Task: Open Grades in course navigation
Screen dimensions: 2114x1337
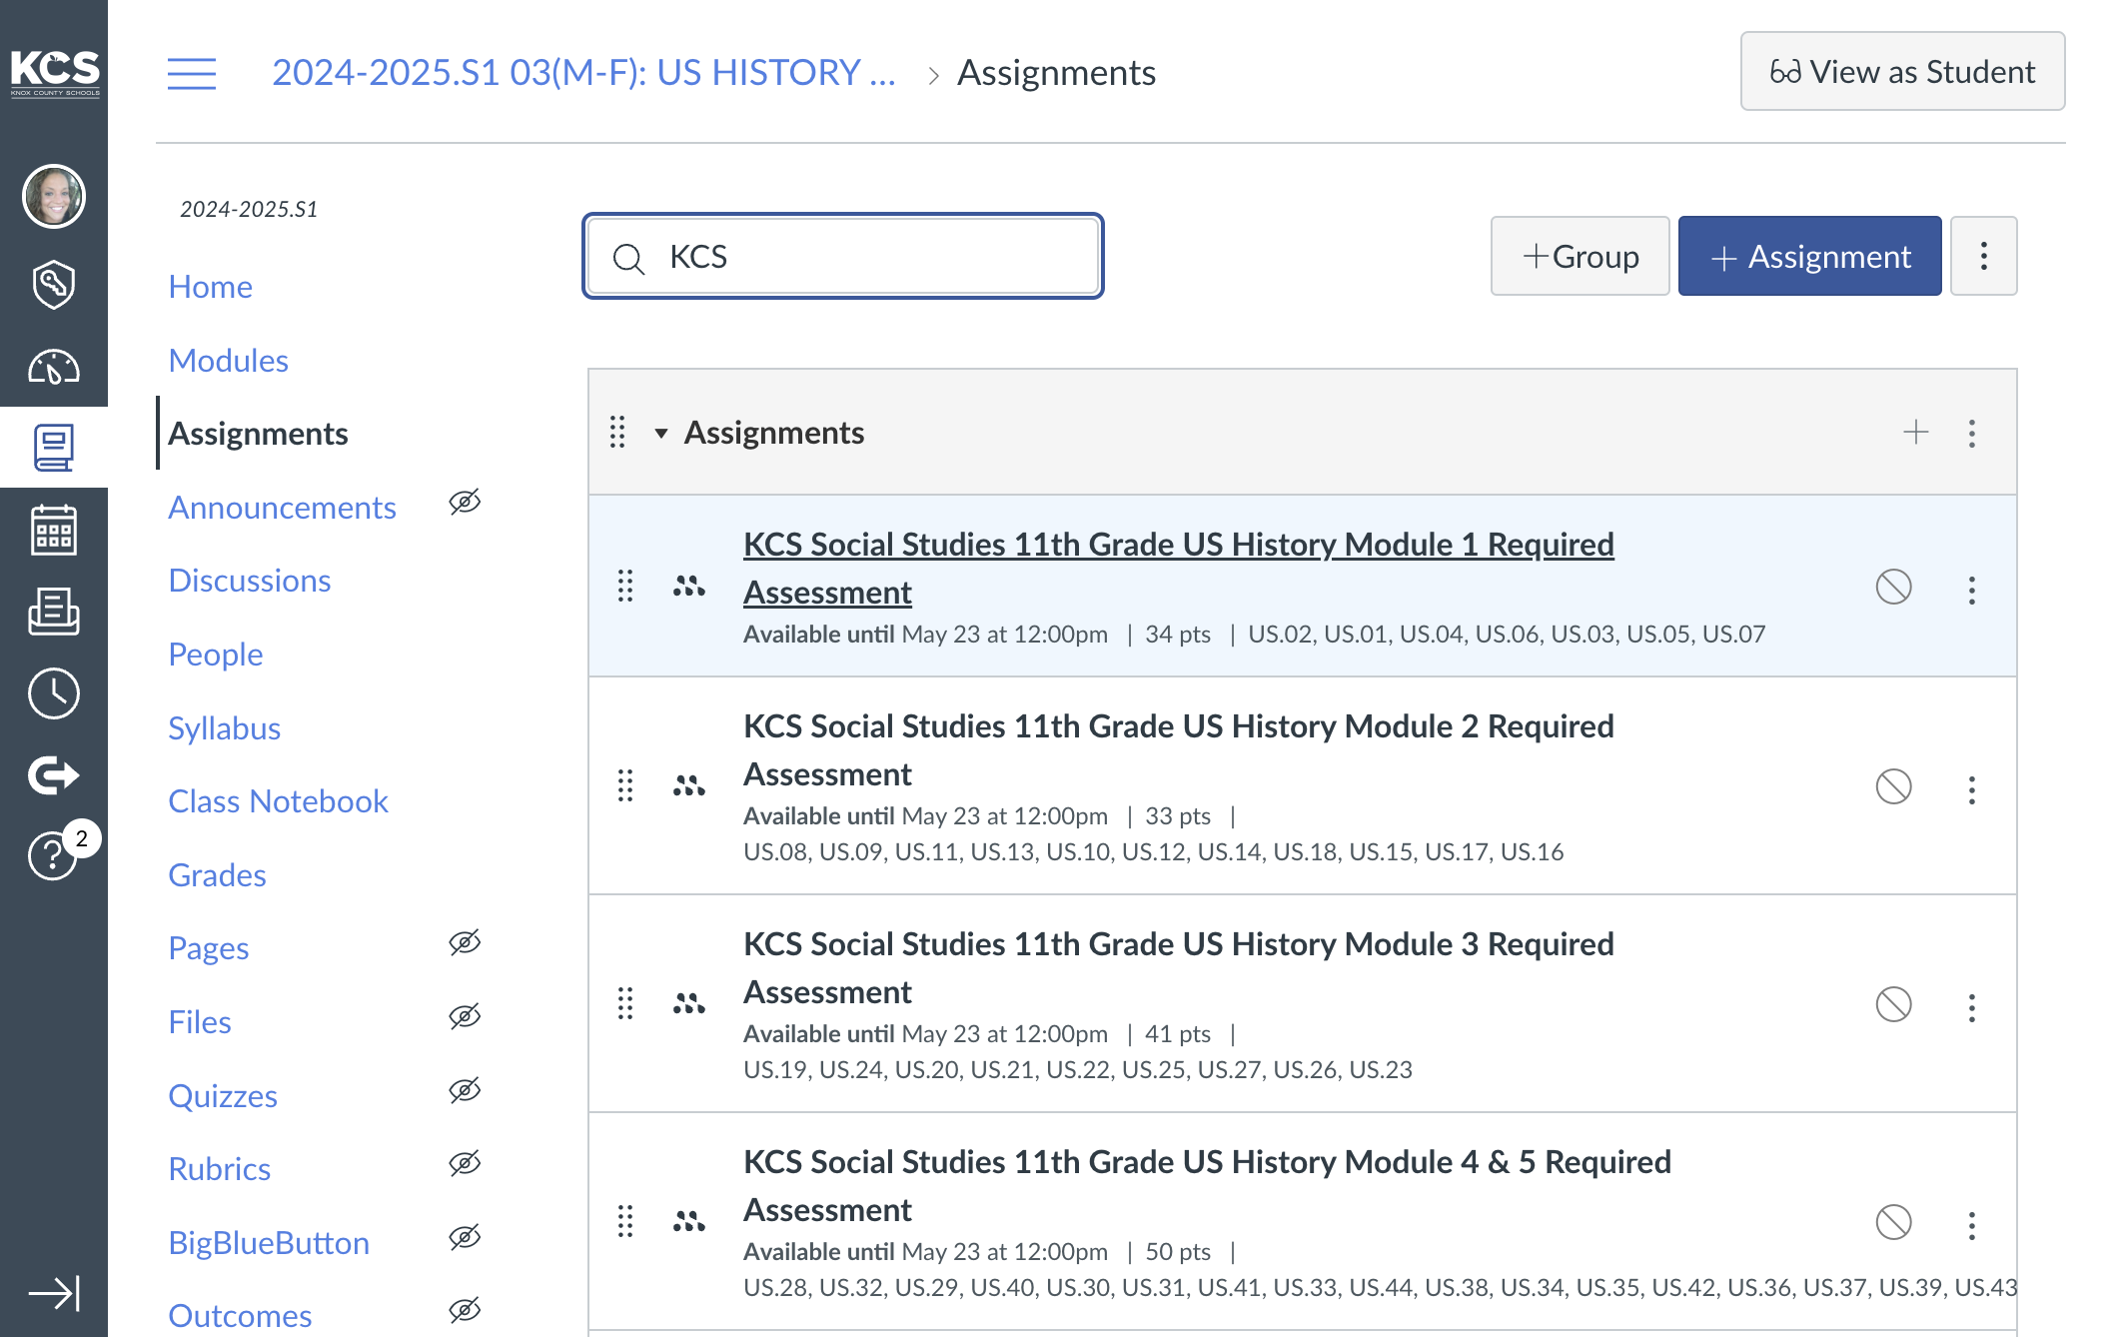Action: [x=217, y=874]
